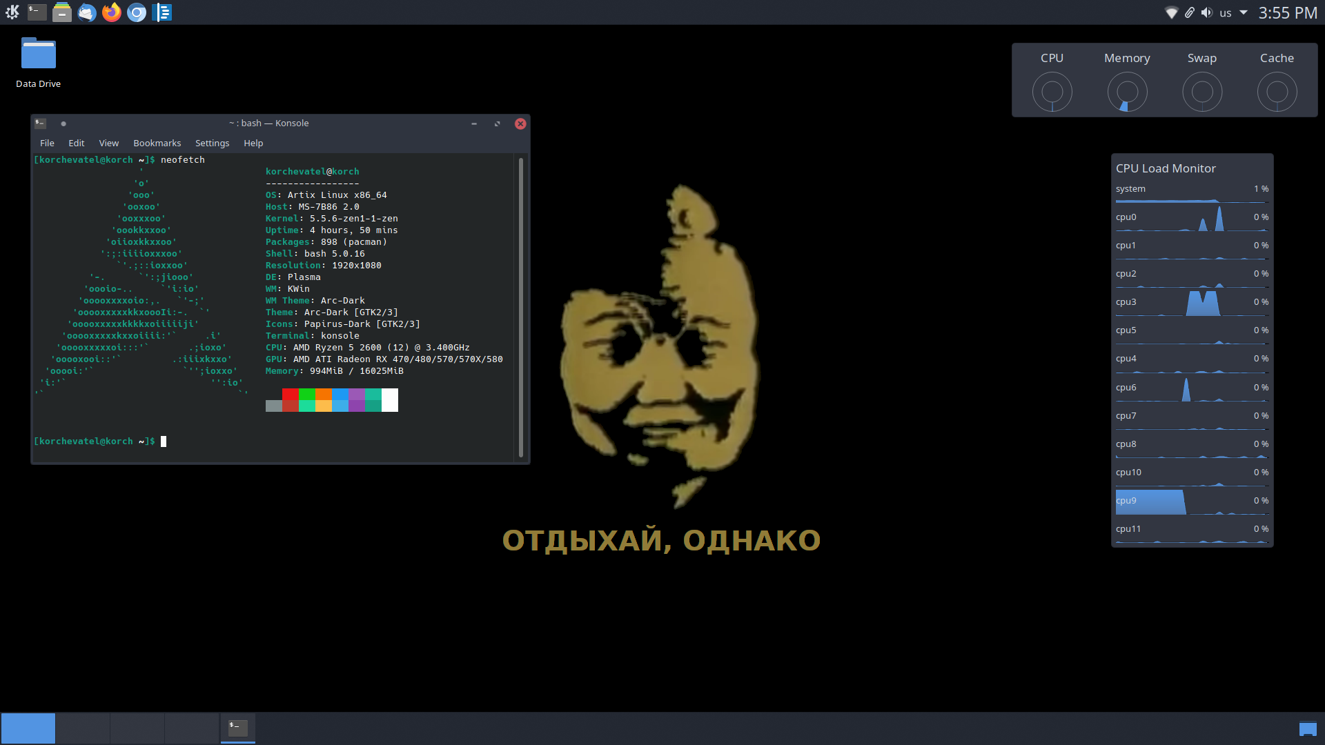Switch to the second virtual desktop pager

83,728
